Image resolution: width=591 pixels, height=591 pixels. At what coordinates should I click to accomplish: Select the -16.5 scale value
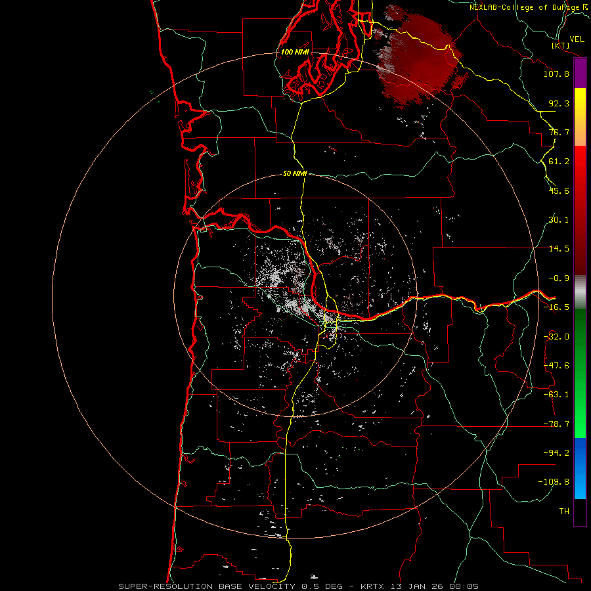(556, 307)
